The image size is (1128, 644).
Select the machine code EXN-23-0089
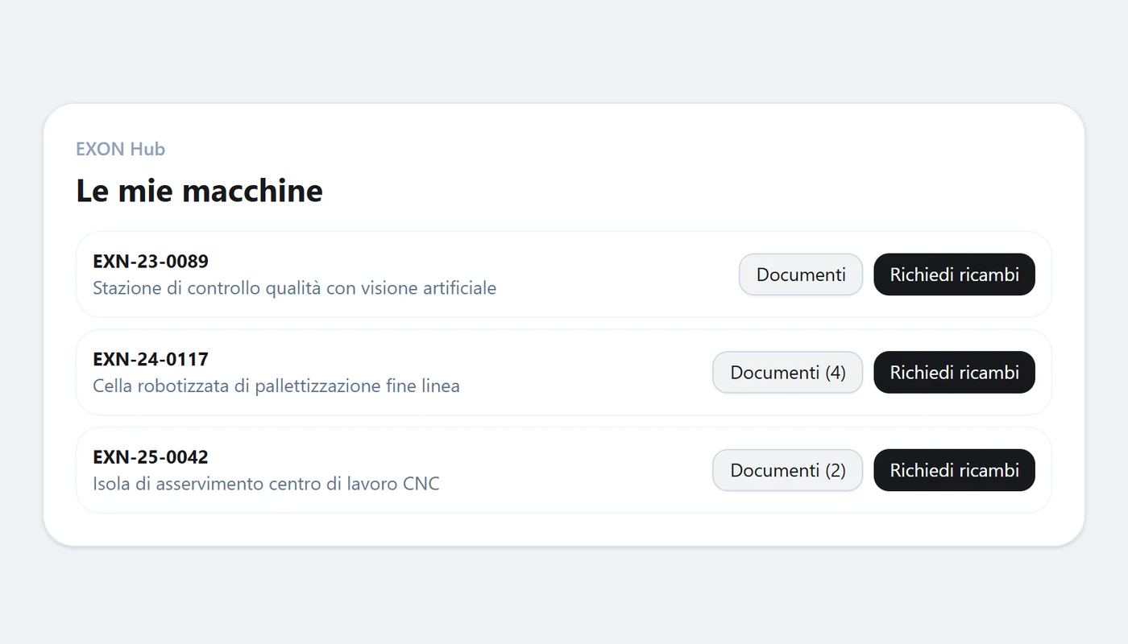coord(151,262)
